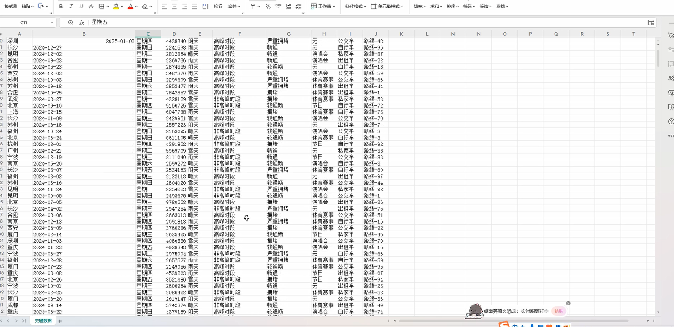674x327 pixels.
Task: Decrease decimal places
Action: click(x=298, y=7)
